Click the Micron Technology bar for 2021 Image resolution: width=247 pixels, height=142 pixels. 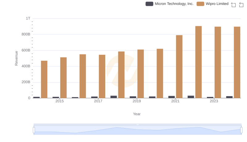pos(172,97)
